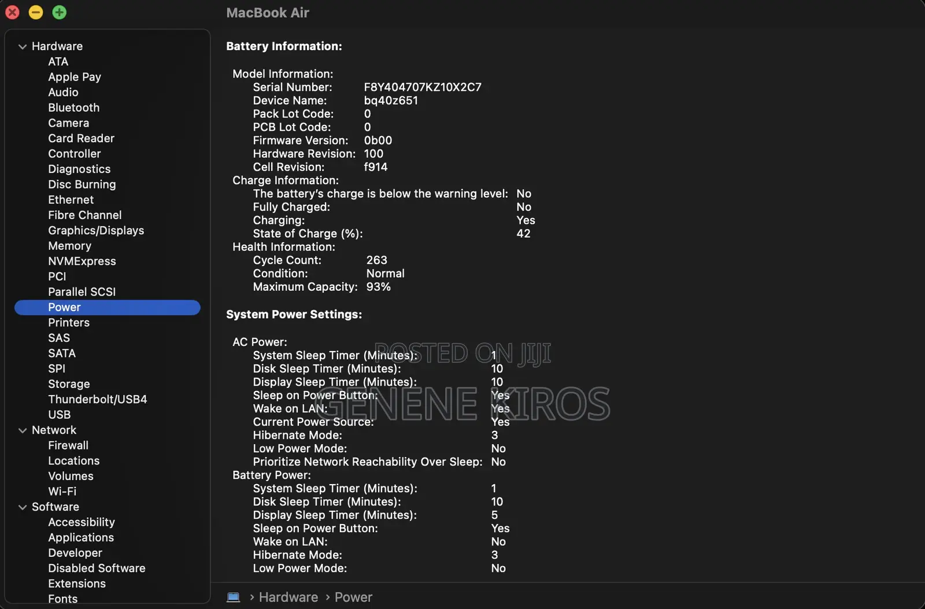Viewport: 925px width, 609px height.
Task: Open USB in the sidebar
Action: point(60,415)
